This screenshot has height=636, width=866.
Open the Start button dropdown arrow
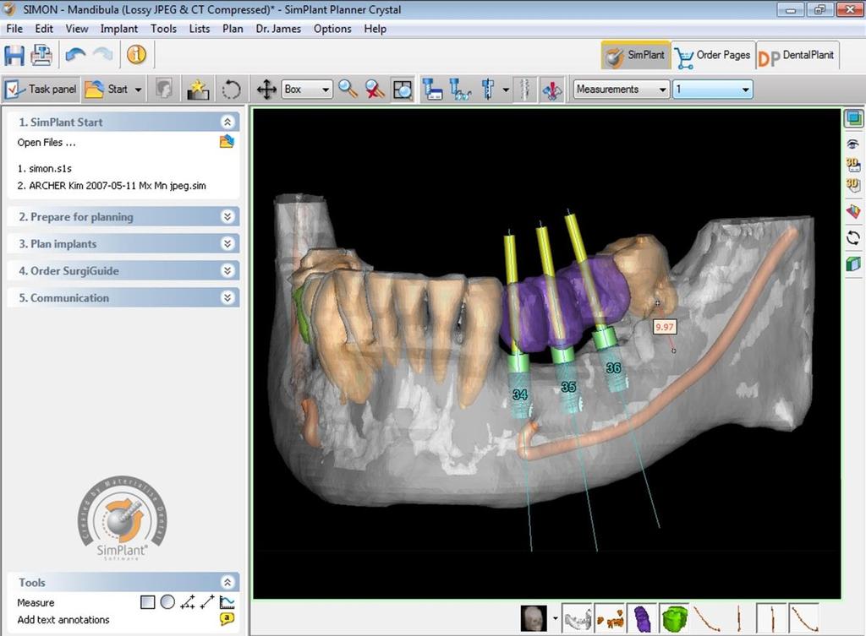[x=138, y=90]
